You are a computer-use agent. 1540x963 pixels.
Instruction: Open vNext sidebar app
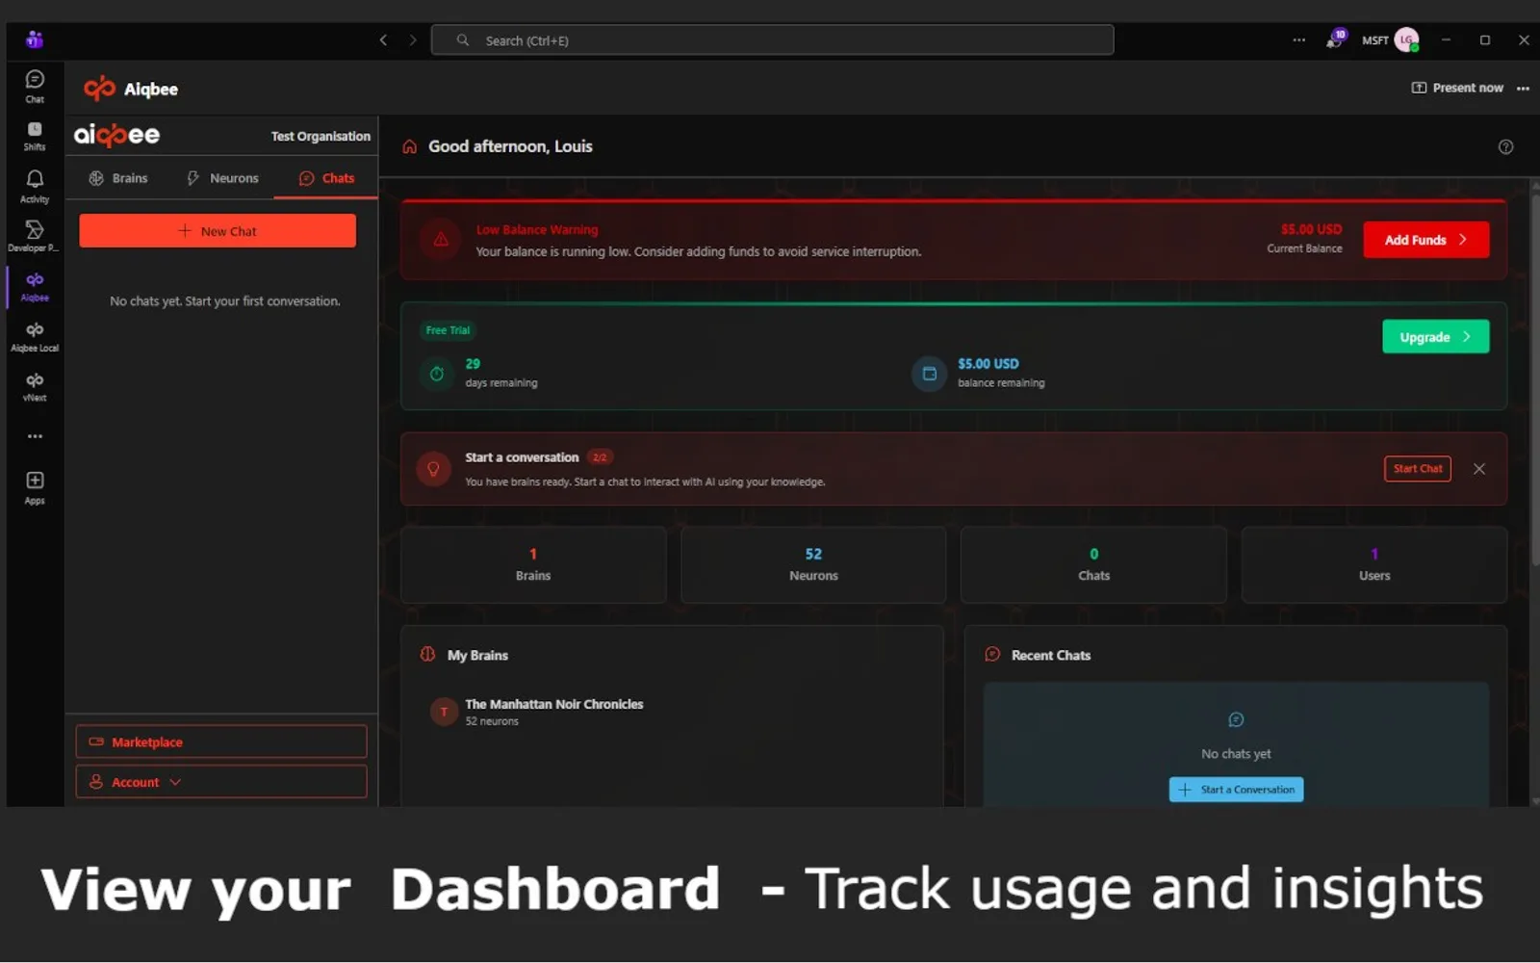point(35,386)
